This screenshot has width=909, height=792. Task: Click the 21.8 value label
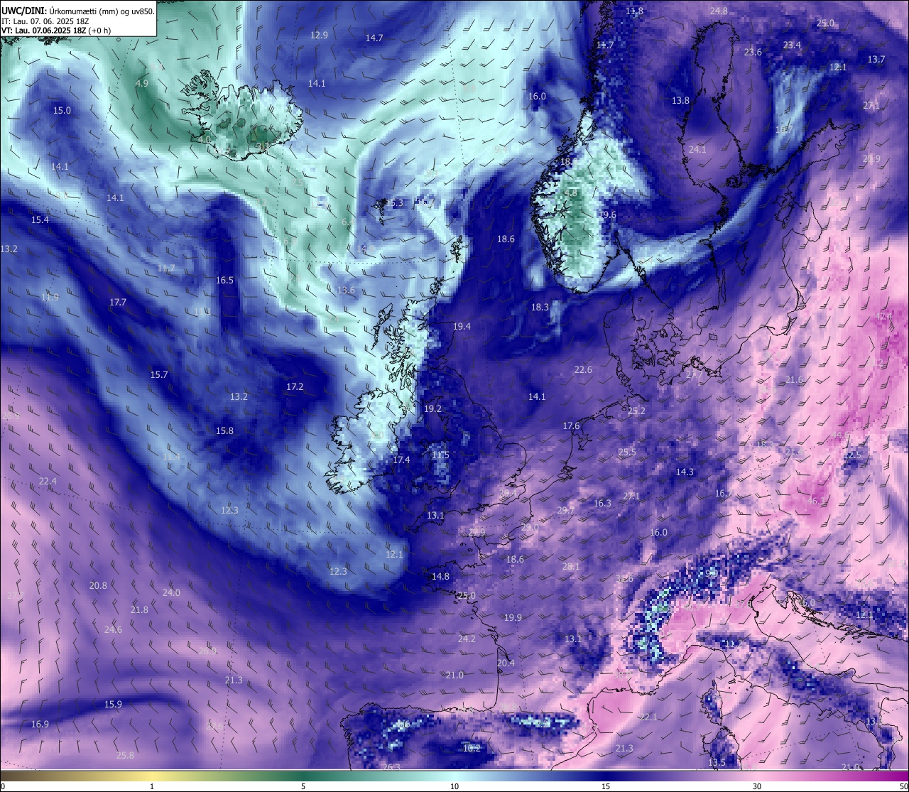(x=139, y=610)
